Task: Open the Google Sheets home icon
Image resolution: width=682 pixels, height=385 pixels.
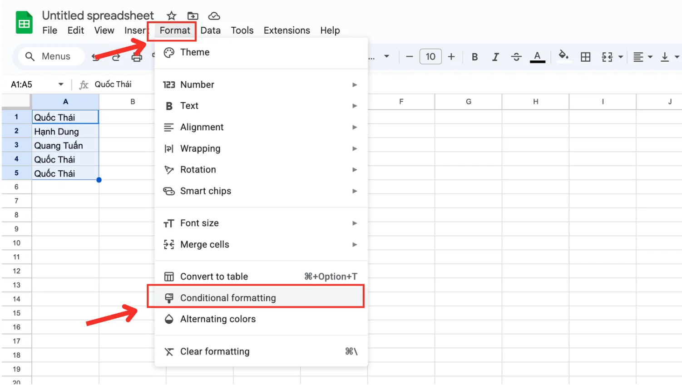Action: [x=24, y=22]
